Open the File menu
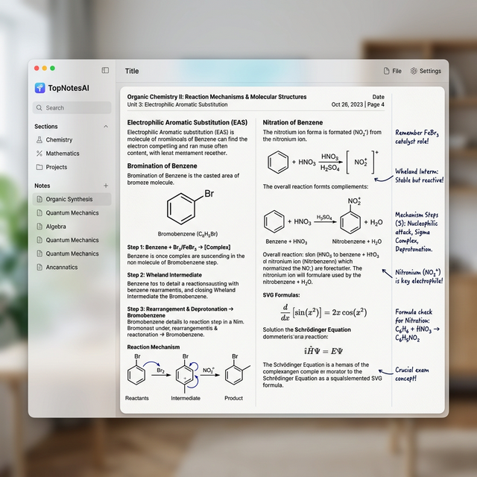 pos(393,71)
